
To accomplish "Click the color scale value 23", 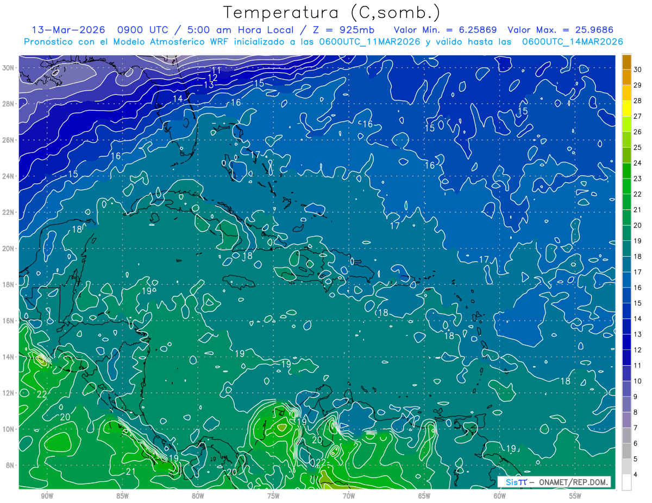I will click(x=638, y=179).
